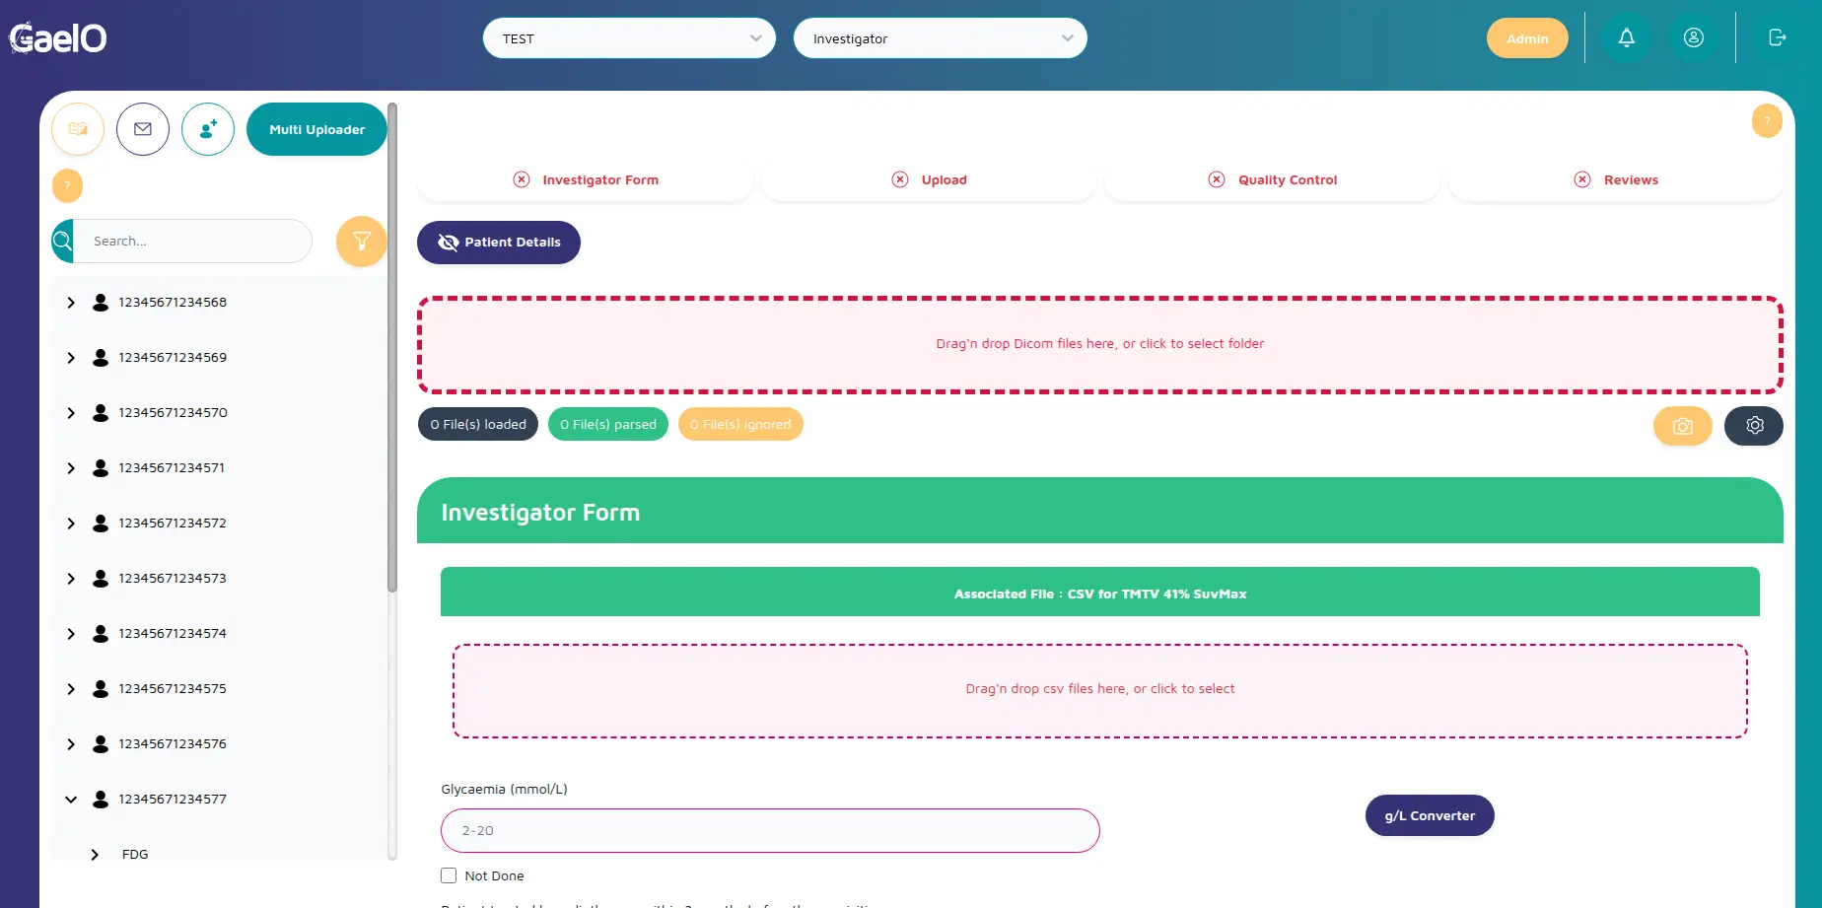Screen dimensions: 1822x908
Task: Expand patient 12345671234573
Action: point(71,579)
